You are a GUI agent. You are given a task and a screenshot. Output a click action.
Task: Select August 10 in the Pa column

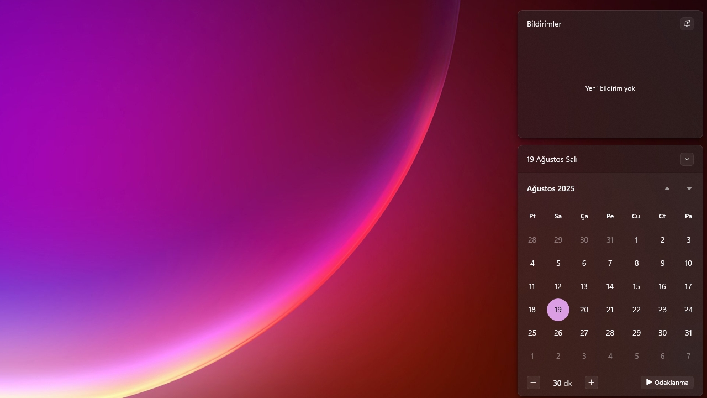[688, 263]
